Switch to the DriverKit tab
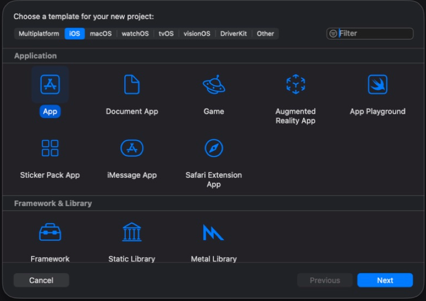Viewport: 426px width, 301px height. [x=234, y=34]
